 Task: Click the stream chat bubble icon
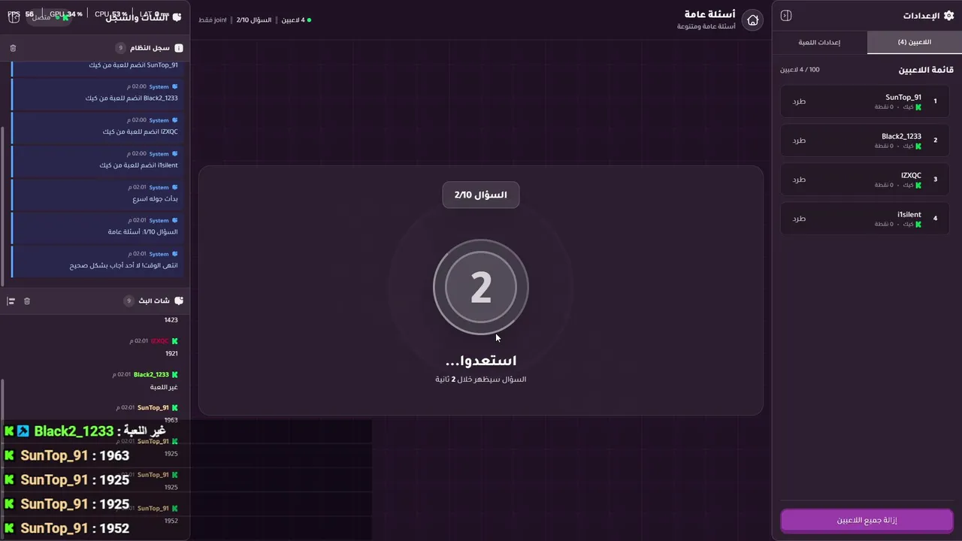click(179, 301)
